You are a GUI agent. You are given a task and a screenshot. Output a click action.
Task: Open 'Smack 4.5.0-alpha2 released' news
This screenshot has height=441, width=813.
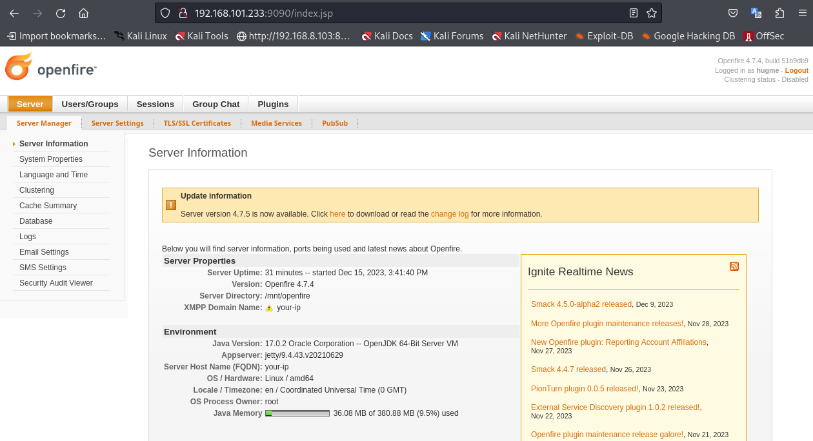581,304
